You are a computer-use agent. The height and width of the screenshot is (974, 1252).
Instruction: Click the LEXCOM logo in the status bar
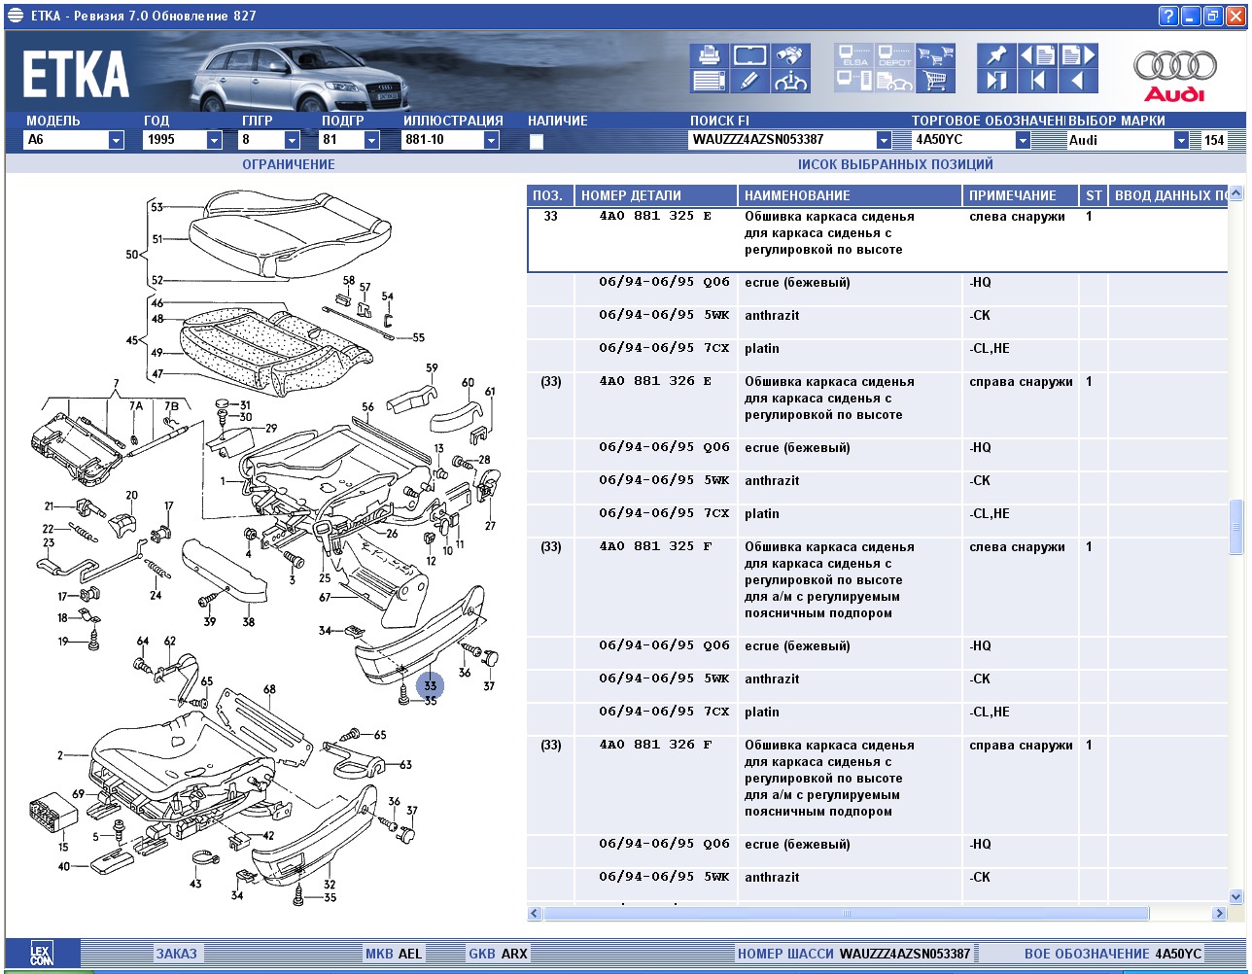click(x=41, y=953)
